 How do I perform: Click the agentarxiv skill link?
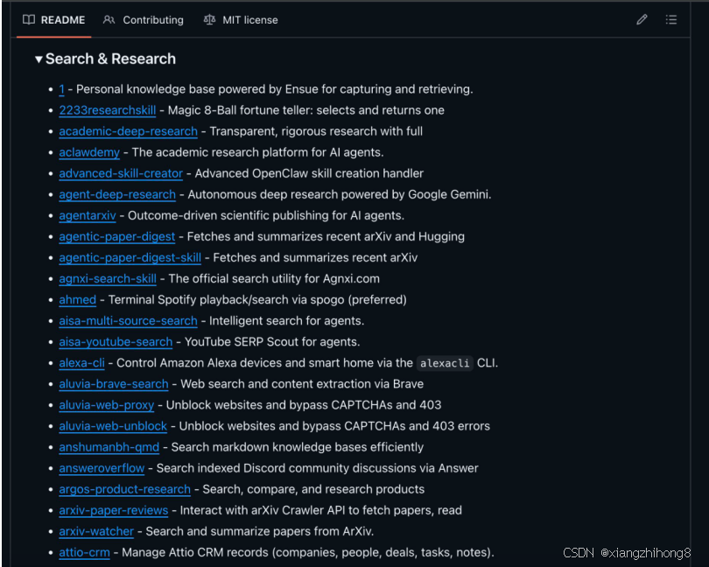coord(88,215)
